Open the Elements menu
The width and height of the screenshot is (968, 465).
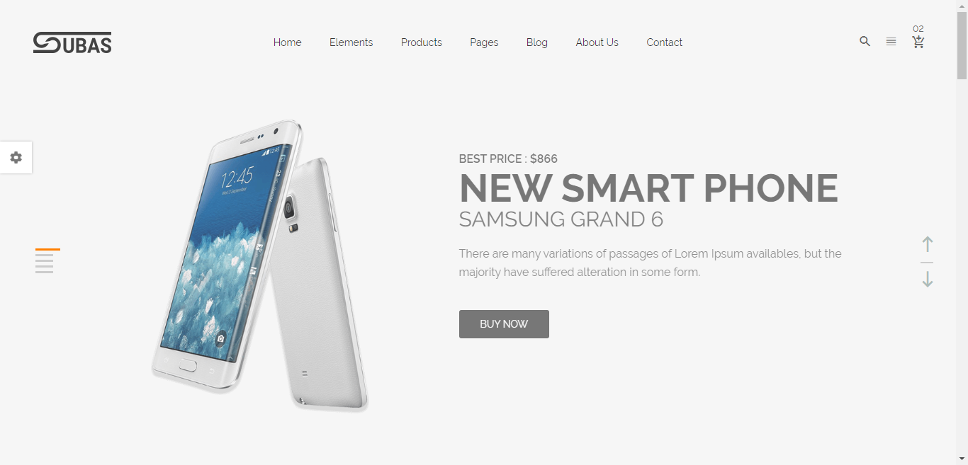(351, 42)
